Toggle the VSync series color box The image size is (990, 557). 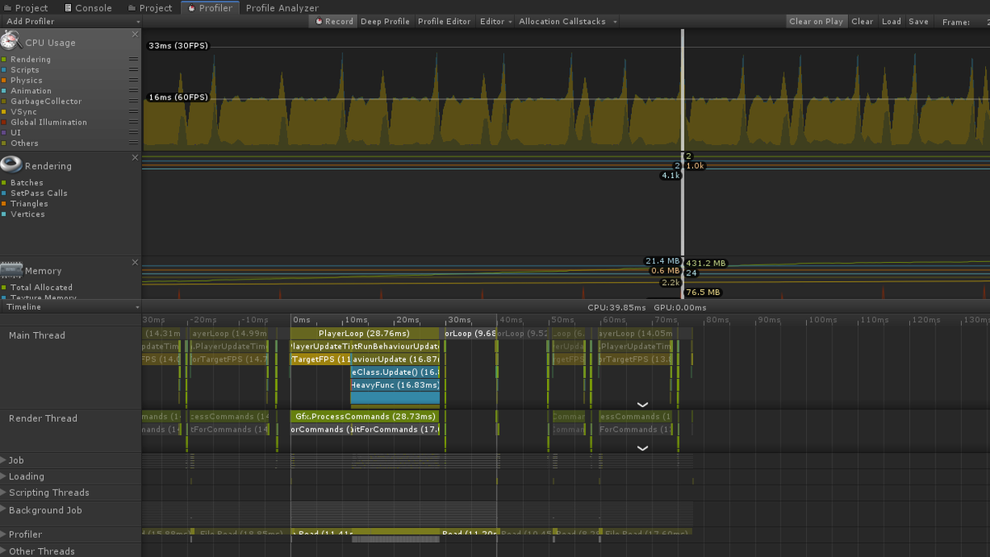tap(4, 112)
